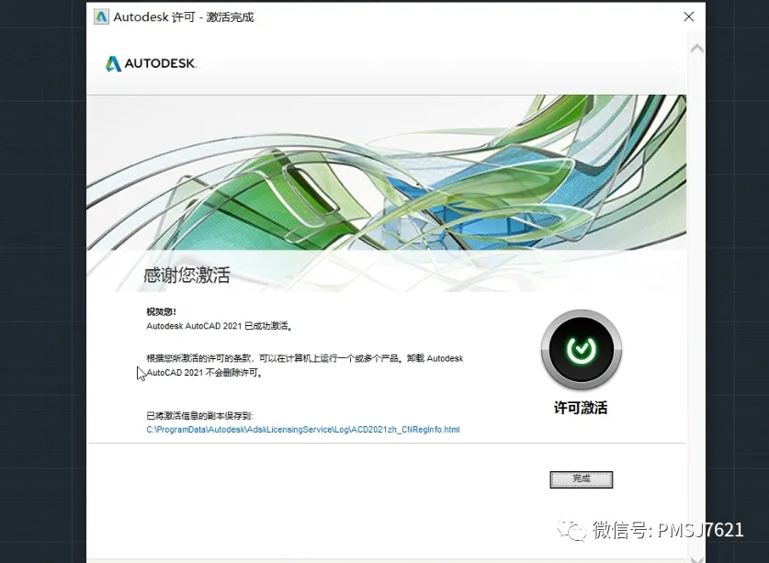Click the 已将激活信息的副本保存到 text

click(199, 416)
